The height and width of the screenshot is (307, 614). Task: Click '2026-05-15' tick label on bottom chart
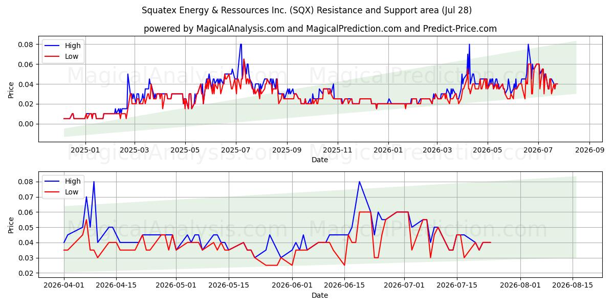click(x=228, y=286)
